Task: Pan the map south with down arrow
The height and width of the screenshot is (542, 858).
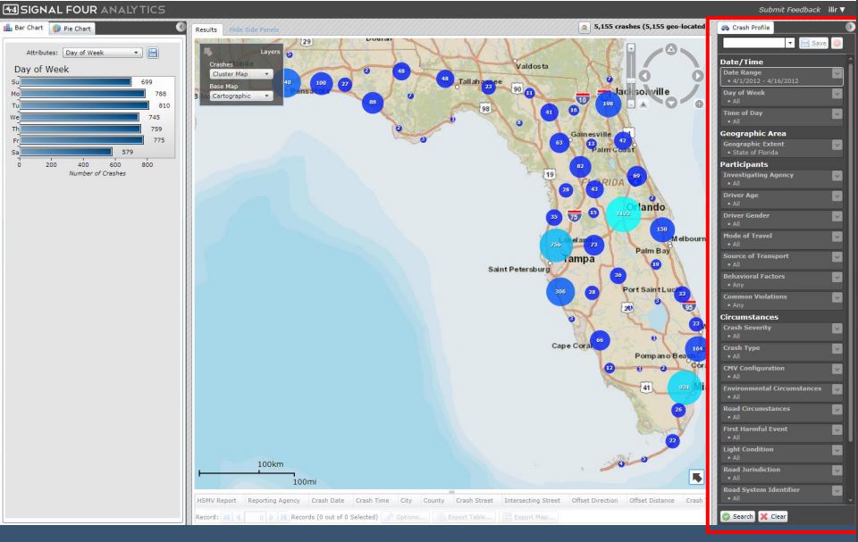Action: (671, 102)
